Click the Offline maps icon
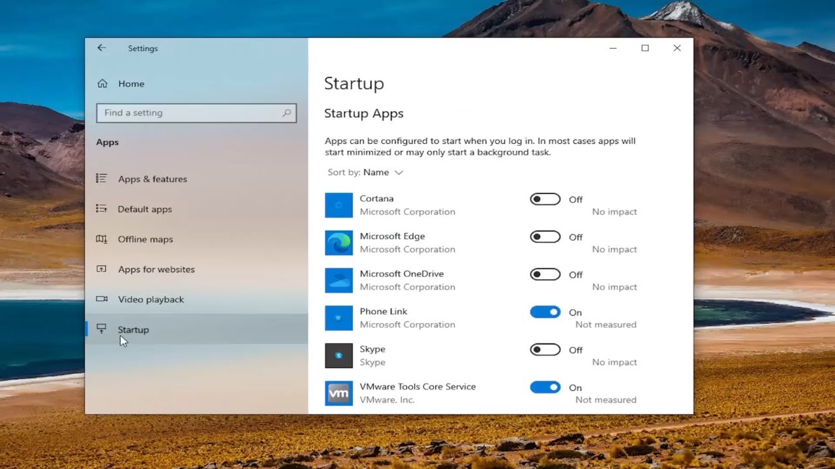Screen dimensions: 835x469 click(101, 239)
